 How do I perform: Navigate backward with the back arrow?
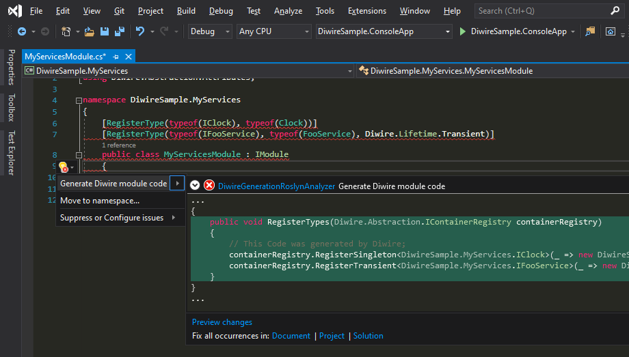click(x=22, y=31)
